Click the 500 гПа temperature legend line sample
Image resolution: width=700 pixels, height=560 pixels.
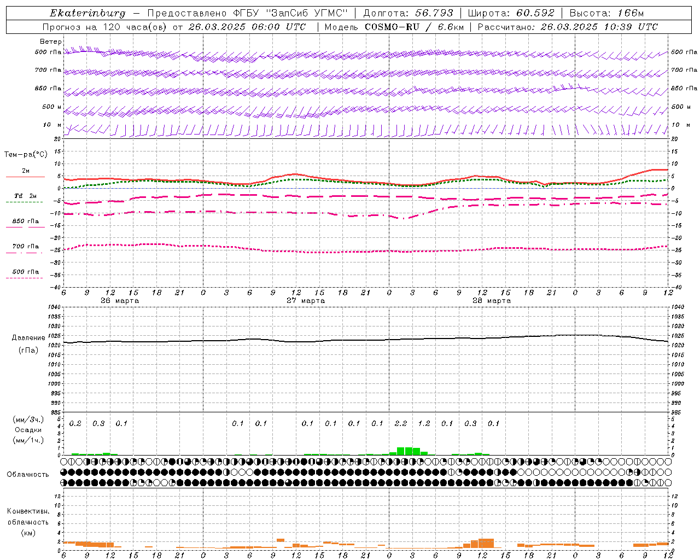tap(25, 278)
